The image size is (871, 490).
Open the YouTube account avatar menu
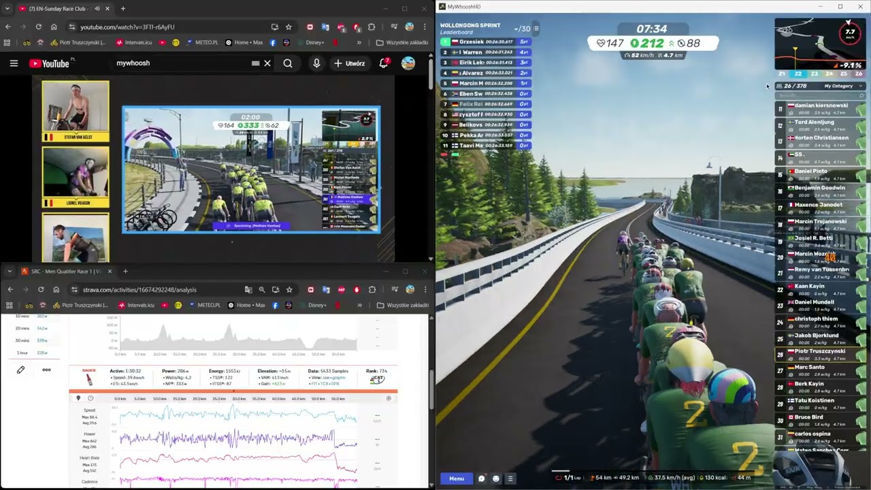(x=408, y=63)
